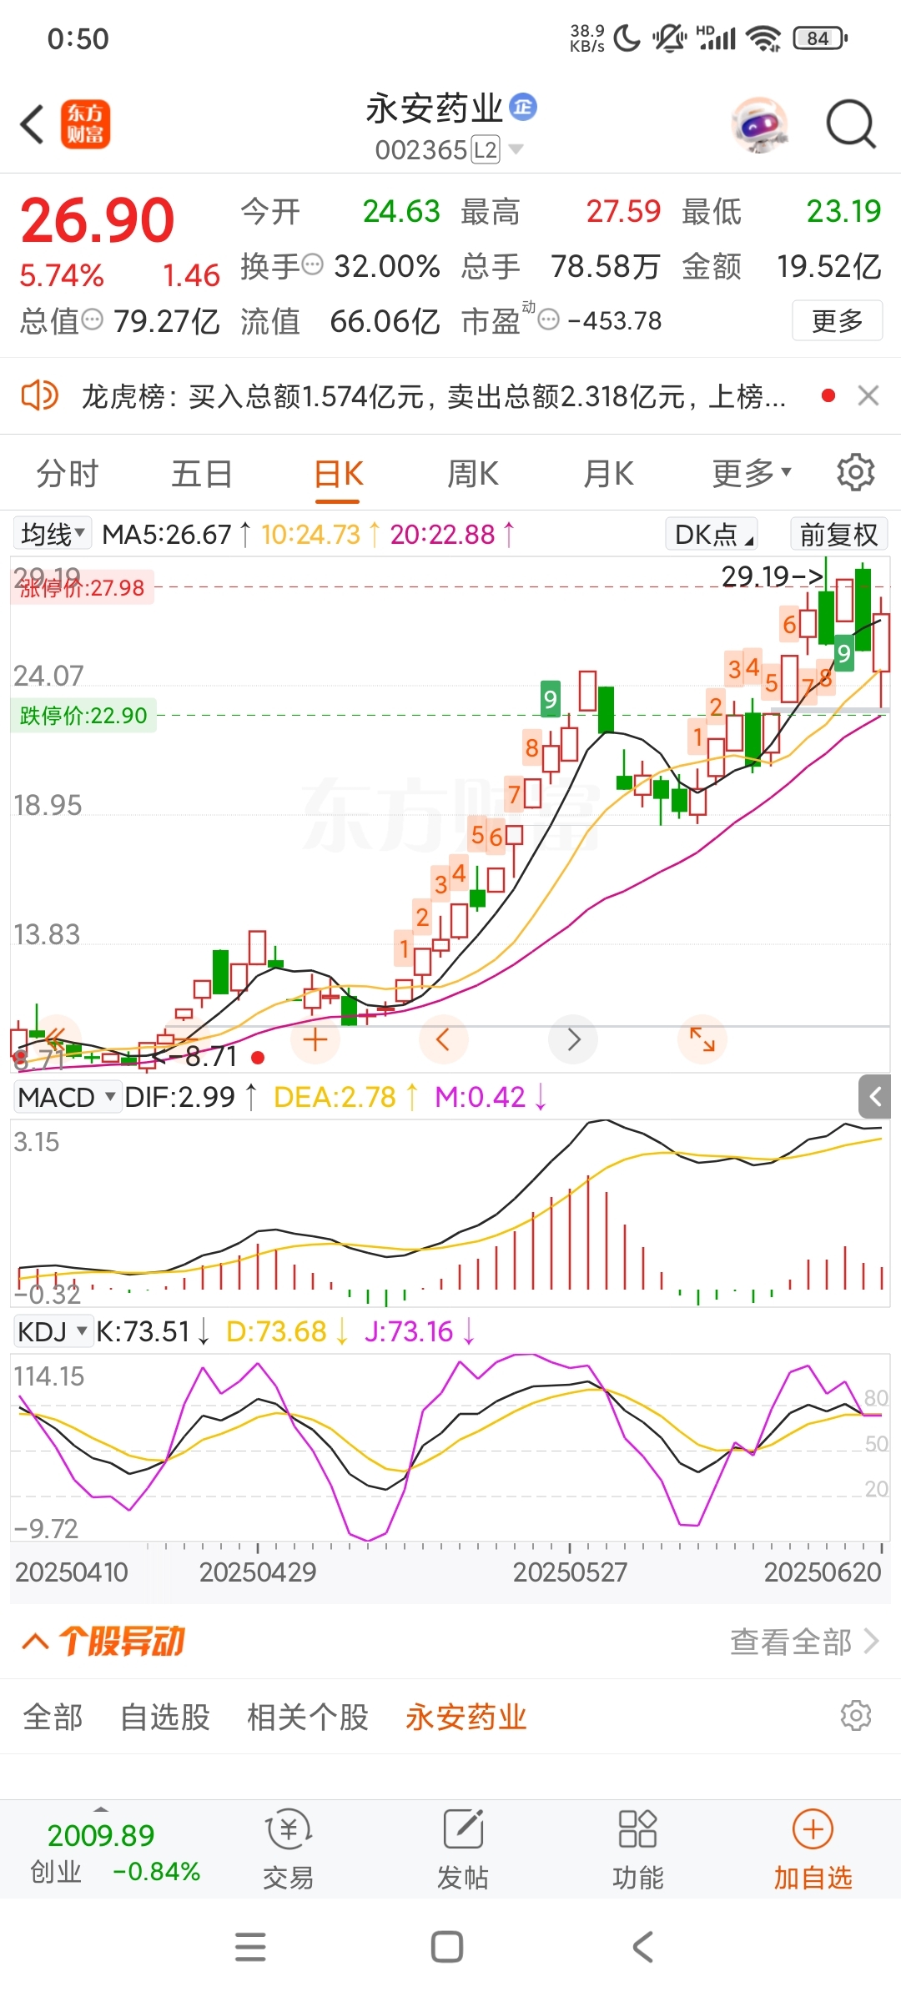Tap 创业 index value 2009.89
The height and width of the screenshot is (2002, 901).
pos(101,1835)
